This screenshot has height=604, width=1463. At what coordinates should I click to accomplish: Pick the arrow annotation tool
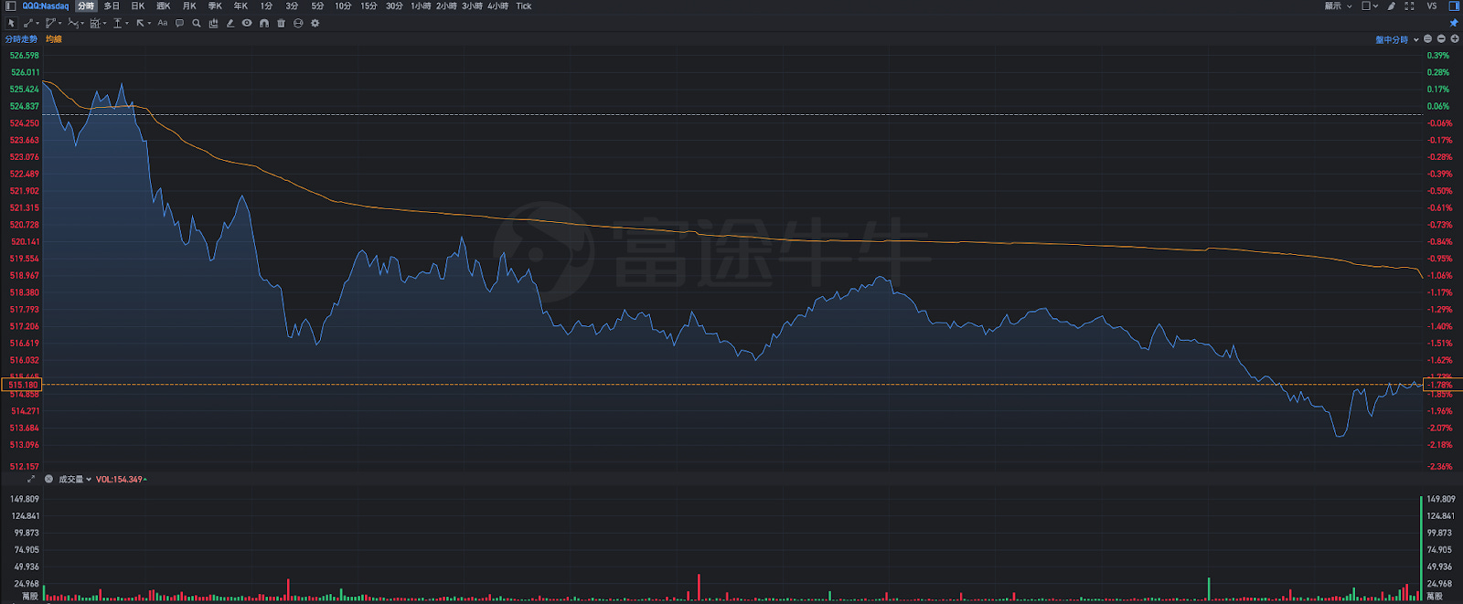point(140,23)
